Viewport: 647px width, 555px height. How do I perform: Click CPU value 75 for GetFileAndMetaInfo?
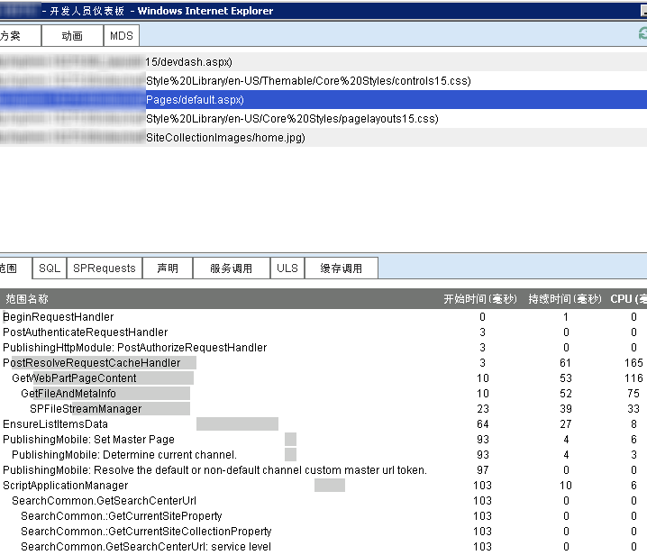click(633, 393)
